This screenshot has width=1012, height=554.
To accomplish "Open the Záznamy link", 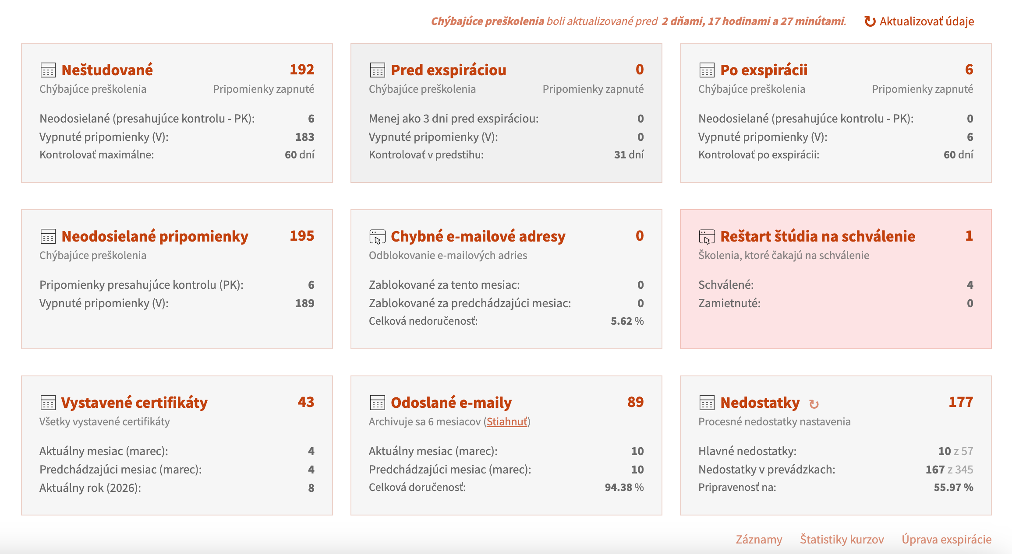I will click(x=759, y=539).
